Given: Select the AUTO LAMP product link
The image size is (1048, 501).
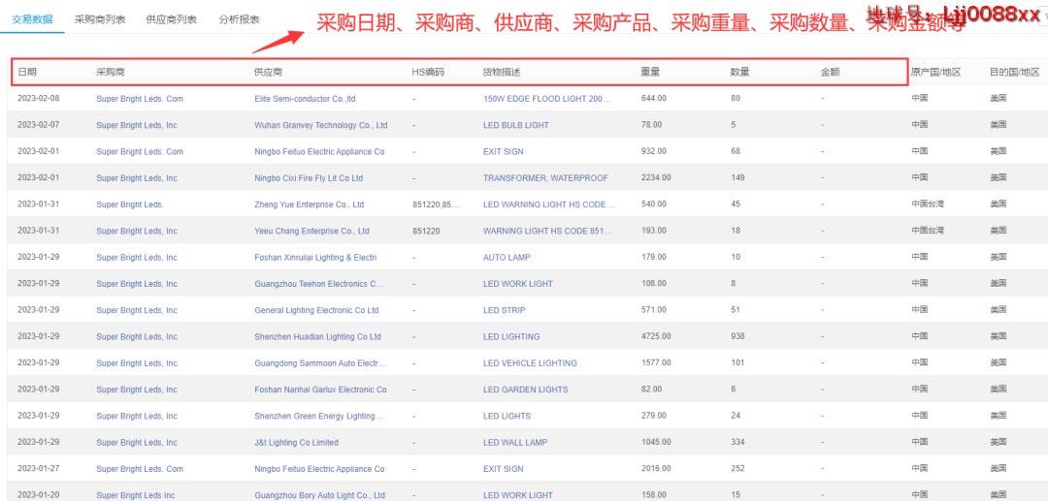Looking at the screenshot, I should [508, 258].
